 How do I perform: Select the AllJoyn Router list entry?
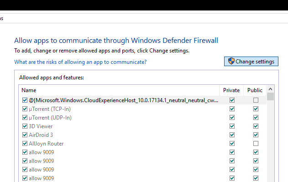tap(46, 143)
